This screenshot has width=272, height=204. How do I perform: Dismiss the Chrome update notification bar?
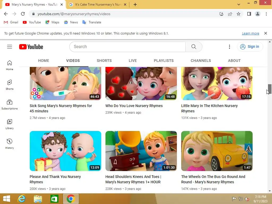pyautogui.click(x=265, y=33)
